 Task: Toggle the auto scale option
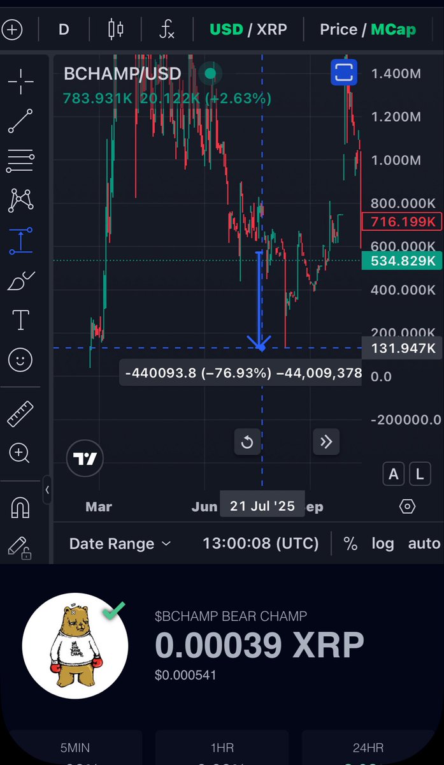(x=424, y=544)
